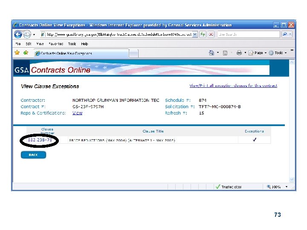Open the File menu
Screen dimensions: 307x230
[18, 44]
